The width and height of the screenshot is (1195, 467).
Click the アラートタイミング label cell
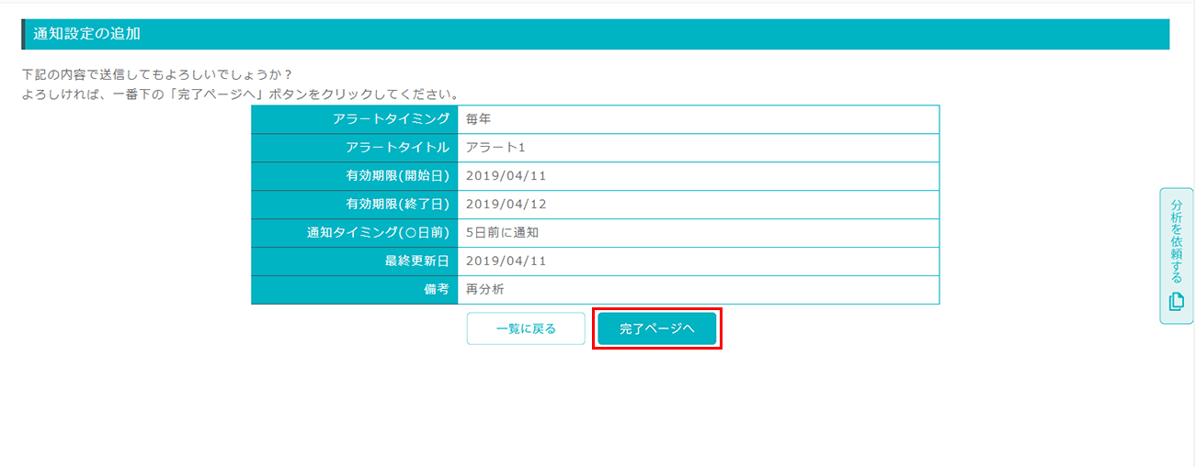355,119
